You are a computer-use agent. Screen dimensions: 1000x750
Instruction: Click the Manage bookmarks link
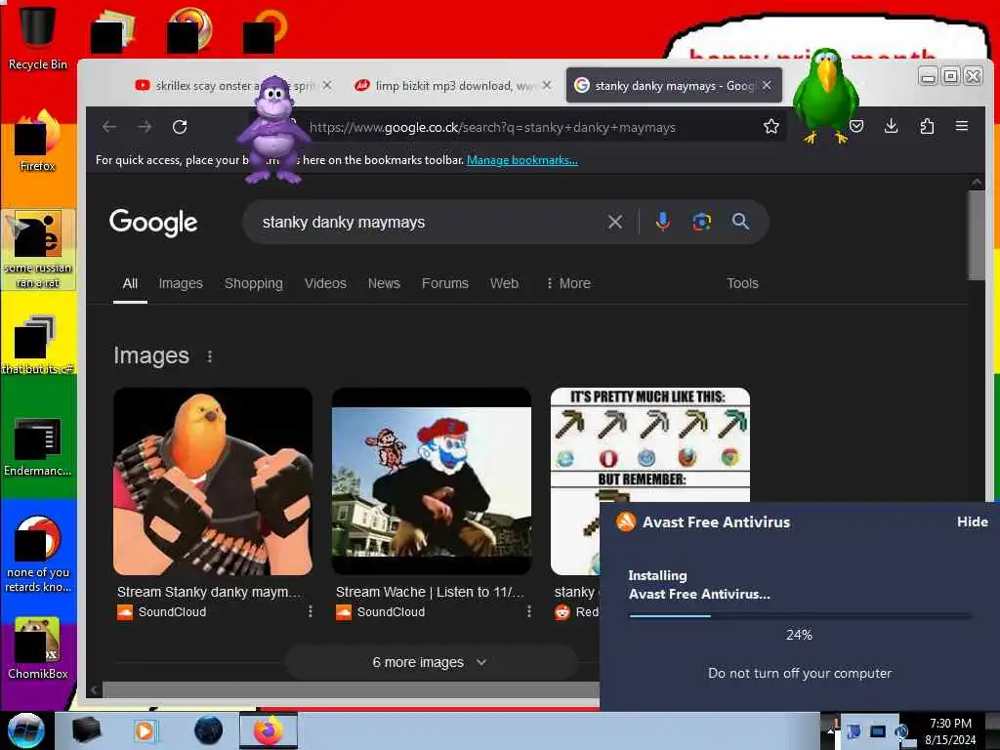(x=521, y=160)
